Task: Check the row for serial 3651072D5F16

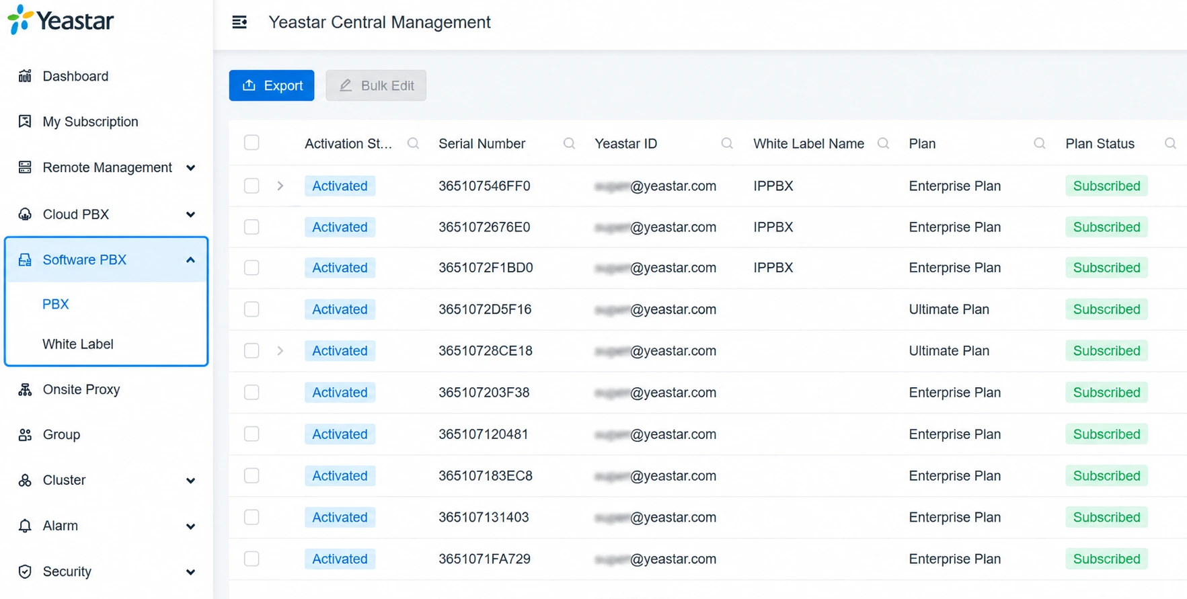Action: coord(252,309)
